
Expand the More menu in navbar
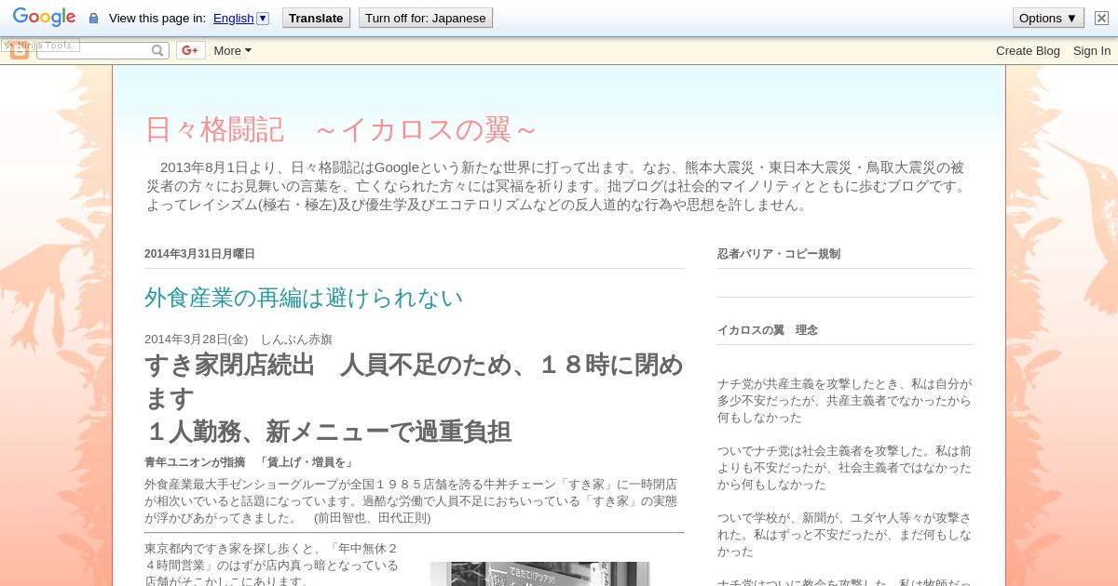(x=232, y=50)
